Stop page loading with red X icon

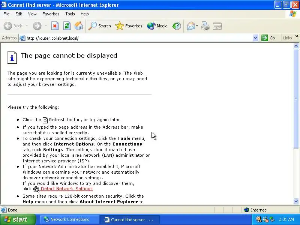coord(55,26)
